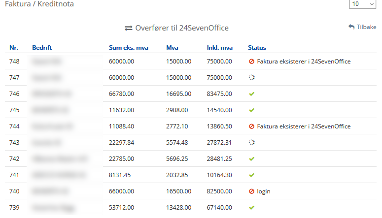382x218 pixels.
Task: Click the green checkmark on invoice 742
Action: pos(252,159)
